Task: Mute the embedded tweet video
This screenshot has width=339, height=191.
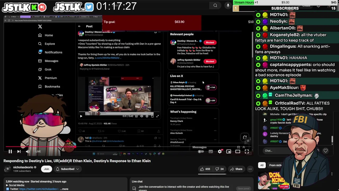Action: click(142, 116)
